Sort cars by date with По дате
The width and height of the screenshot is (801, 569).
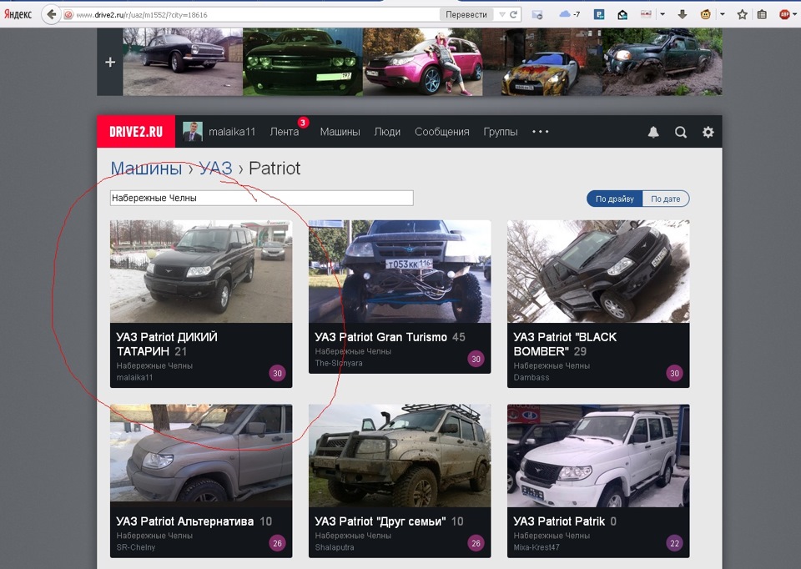tap(666, 199)
